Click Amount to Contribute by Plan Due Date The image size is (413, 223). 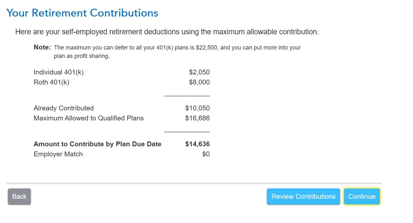click(97, 144)
